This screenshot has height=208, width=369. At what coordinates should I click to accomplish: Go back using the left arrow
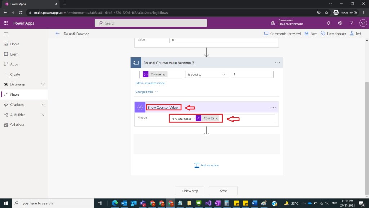(x=58, y=34)
